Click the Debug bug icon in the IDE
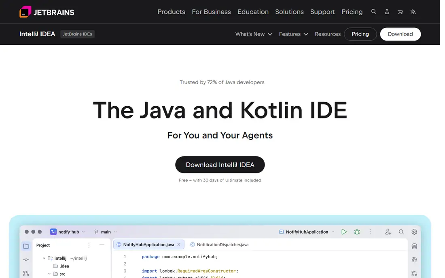 click(x=357, y=232)
